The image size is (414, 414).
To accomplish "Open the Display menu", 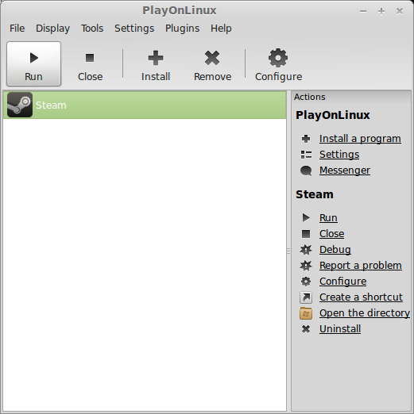I will pyautogui.click(x=52, y=29).
